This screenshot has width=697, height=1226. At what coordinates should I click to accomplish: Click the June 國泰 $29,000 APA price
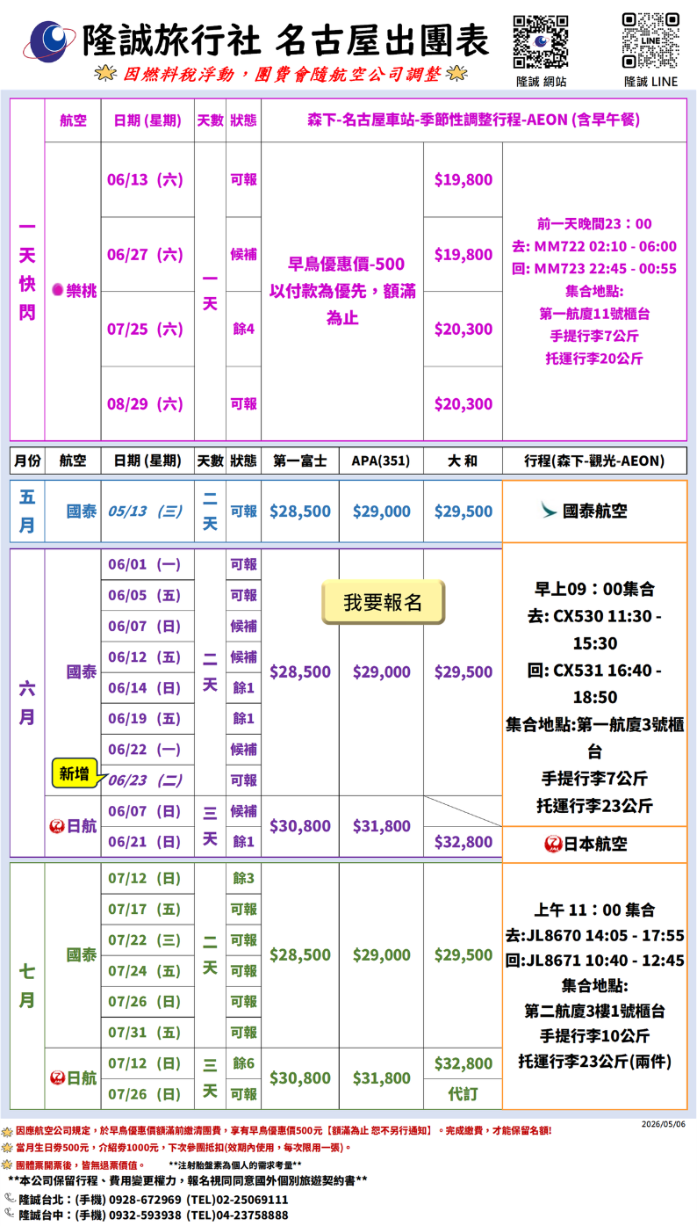382,671
